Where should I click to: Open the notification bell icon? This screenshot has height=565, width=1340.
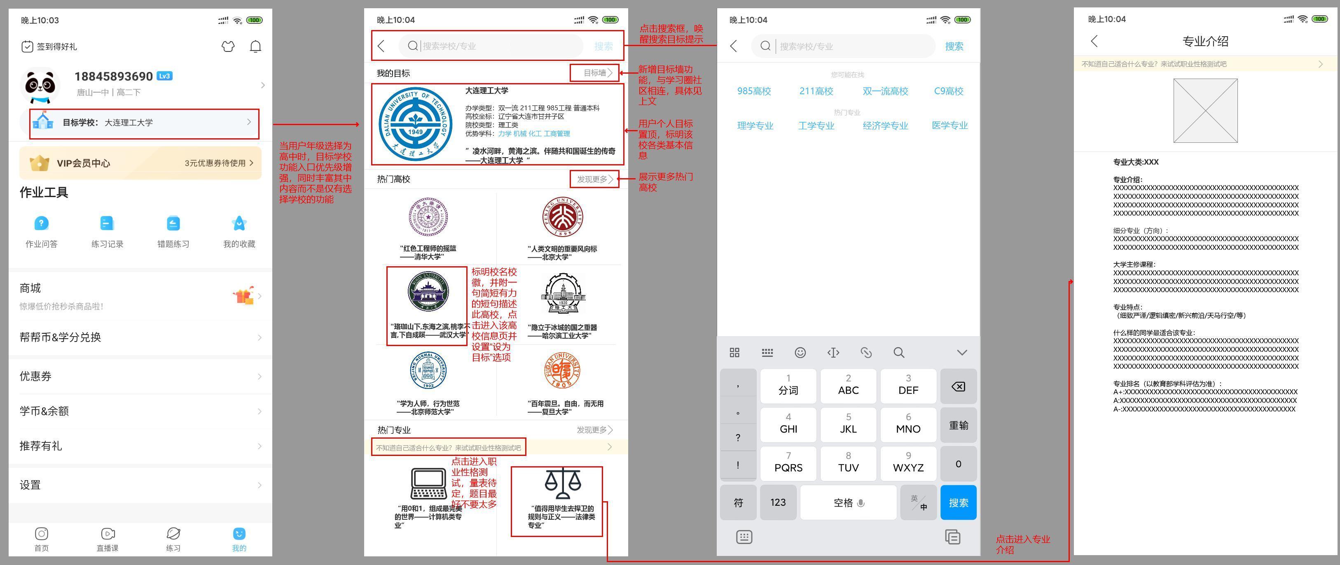(255, 46)
